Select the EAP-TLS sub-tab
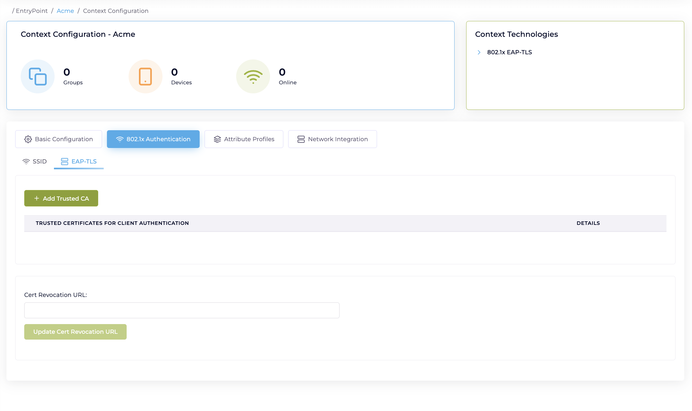The height and width of the screenshot is (411, 692). click(84, 162)
